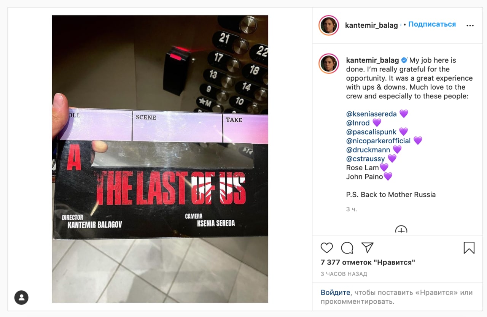487x317 pixels.
Task: Open The Last of Us clapperboard photo
Action: point(160,159)
